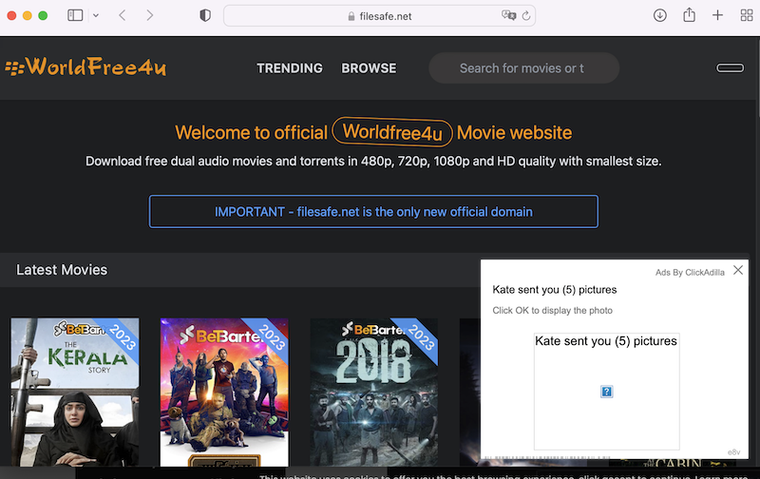This screenshot has width=760, height=479.
Task: Click the IMPORTANT official domain banner
Action: pyautogui.click(x=373, y=211)
